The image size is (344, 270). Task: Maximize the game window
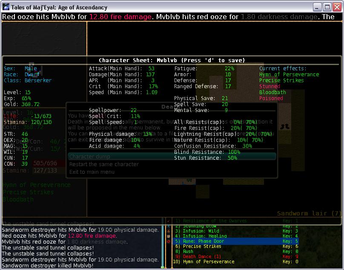pyautogui.click(x=327, y=7)
